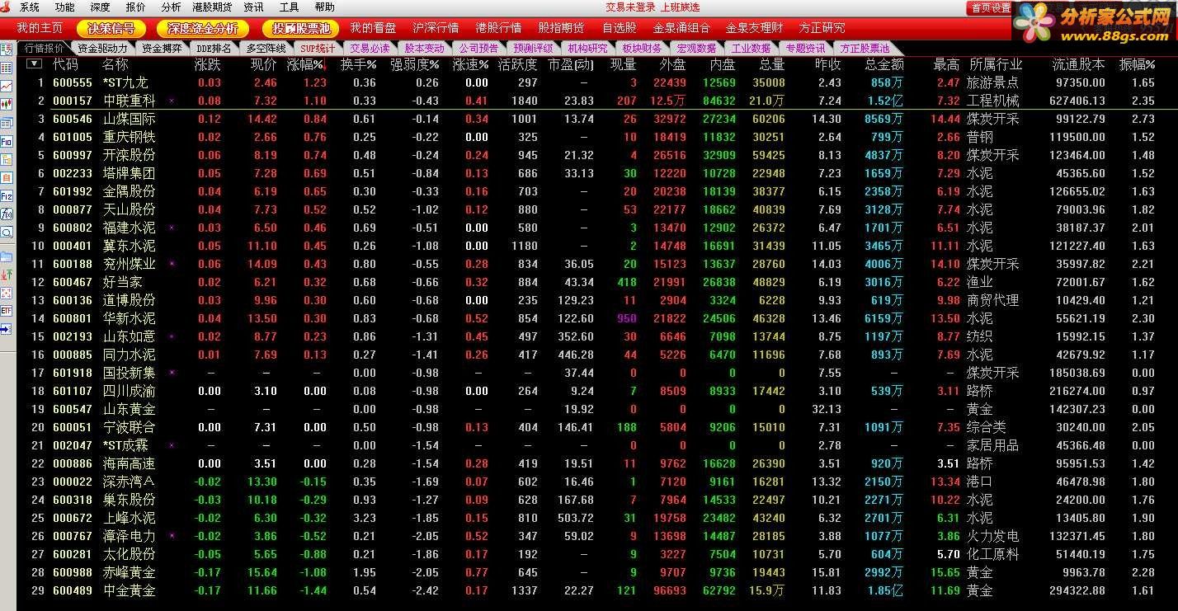Switch to the 股本变动 tab
The height and width of the screenshot is (611, 1178).
pos(424,49)
